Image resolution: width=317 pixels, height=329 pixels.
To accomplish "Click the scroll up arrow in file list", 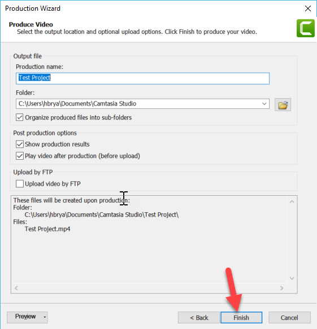I will coord(292,202).
